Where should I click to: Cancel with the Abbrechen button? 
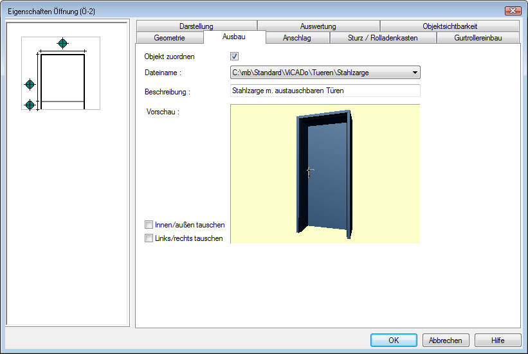446,341
